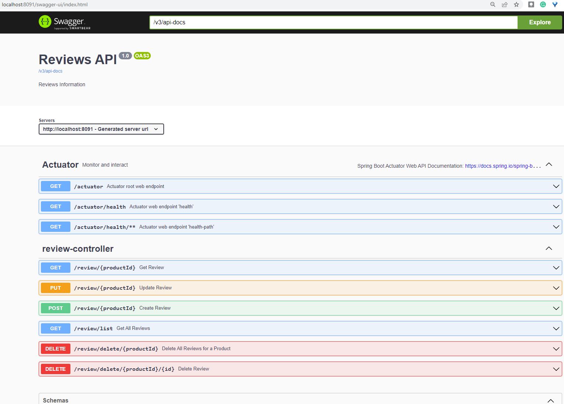This screenshot has width=564, height=404.
Task: Click the Swagger logo icon
Action: pyautogui.click(x=45, y=22)
